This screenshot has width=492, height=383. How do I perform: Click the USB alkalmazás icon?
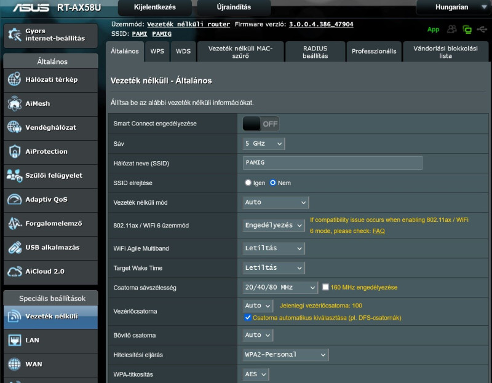(x=14, y=247)
